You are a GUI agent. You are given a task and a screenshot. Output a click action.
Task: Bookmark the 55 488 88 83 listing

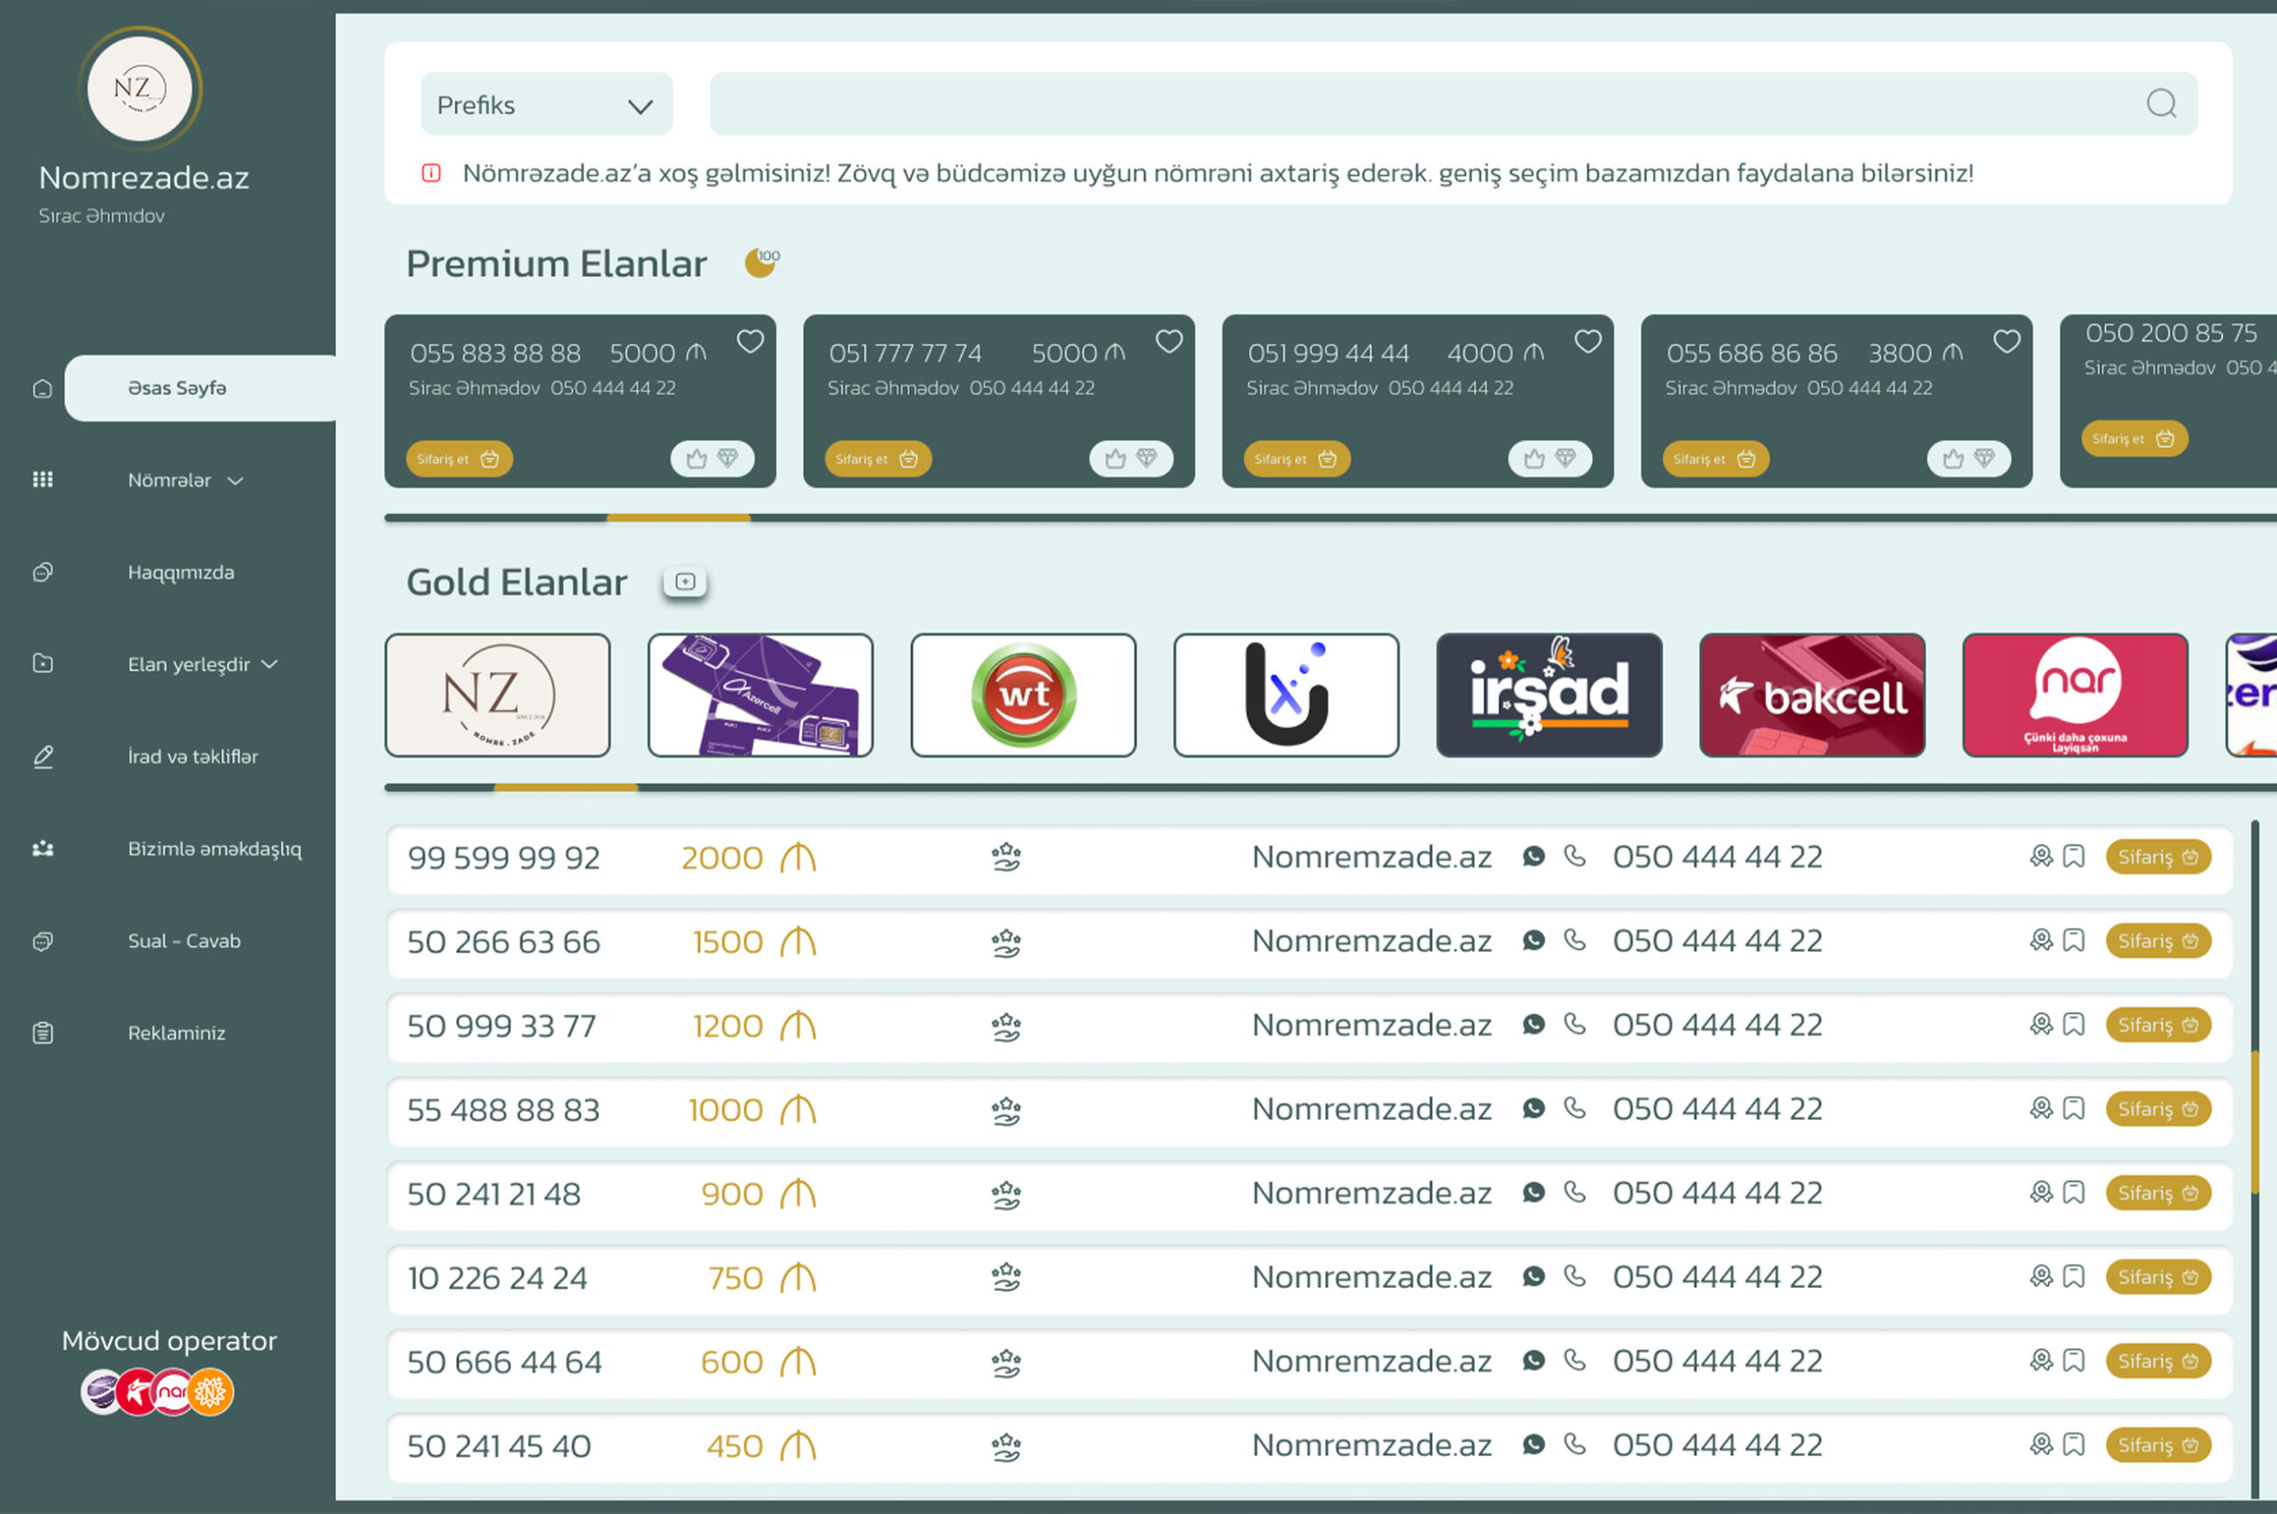2073,1108
